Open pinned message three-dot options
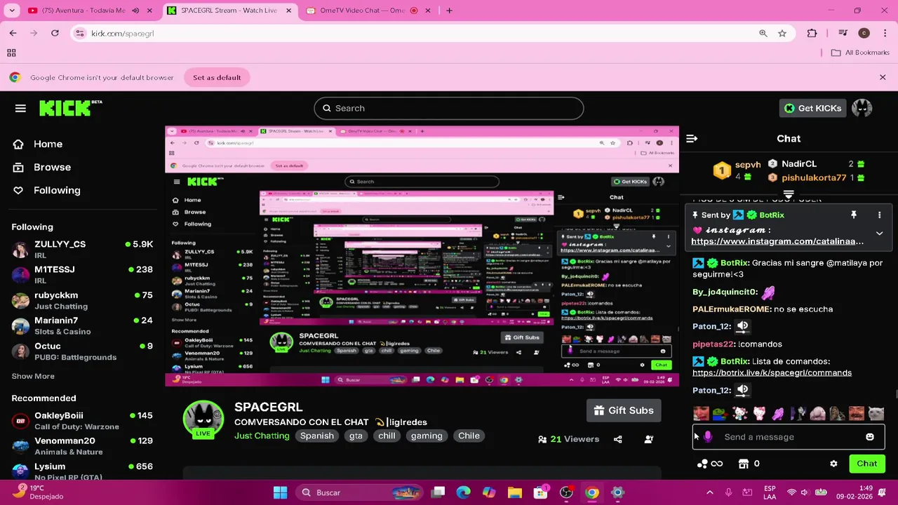Image resolution: width=898 pixels, height=505 pixels. click(879, 215)
